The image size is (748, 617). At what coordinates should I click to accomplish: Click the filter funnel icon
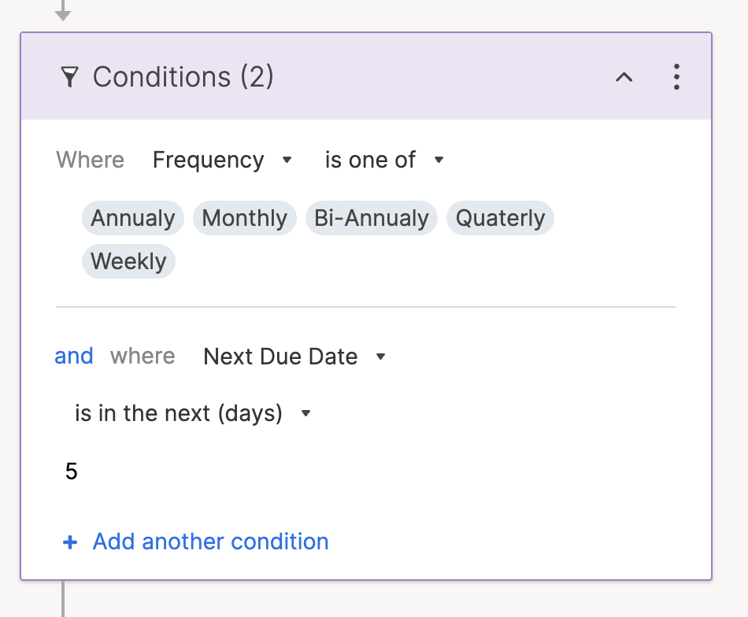click(70, 77)
